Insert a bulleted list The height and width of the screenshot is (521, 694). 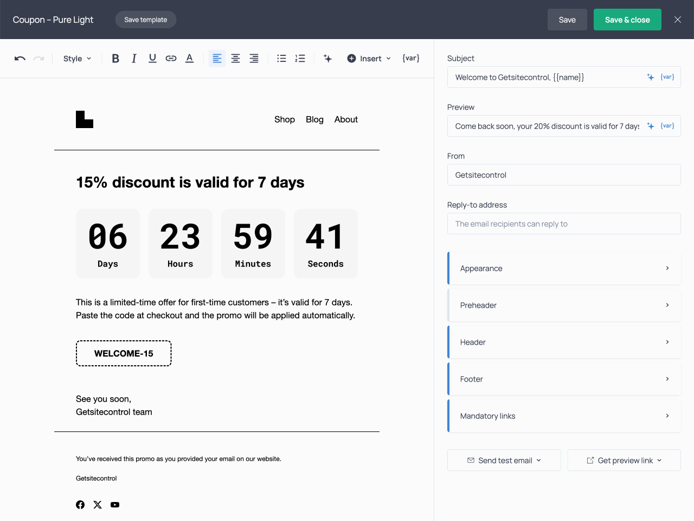(281, 59)
